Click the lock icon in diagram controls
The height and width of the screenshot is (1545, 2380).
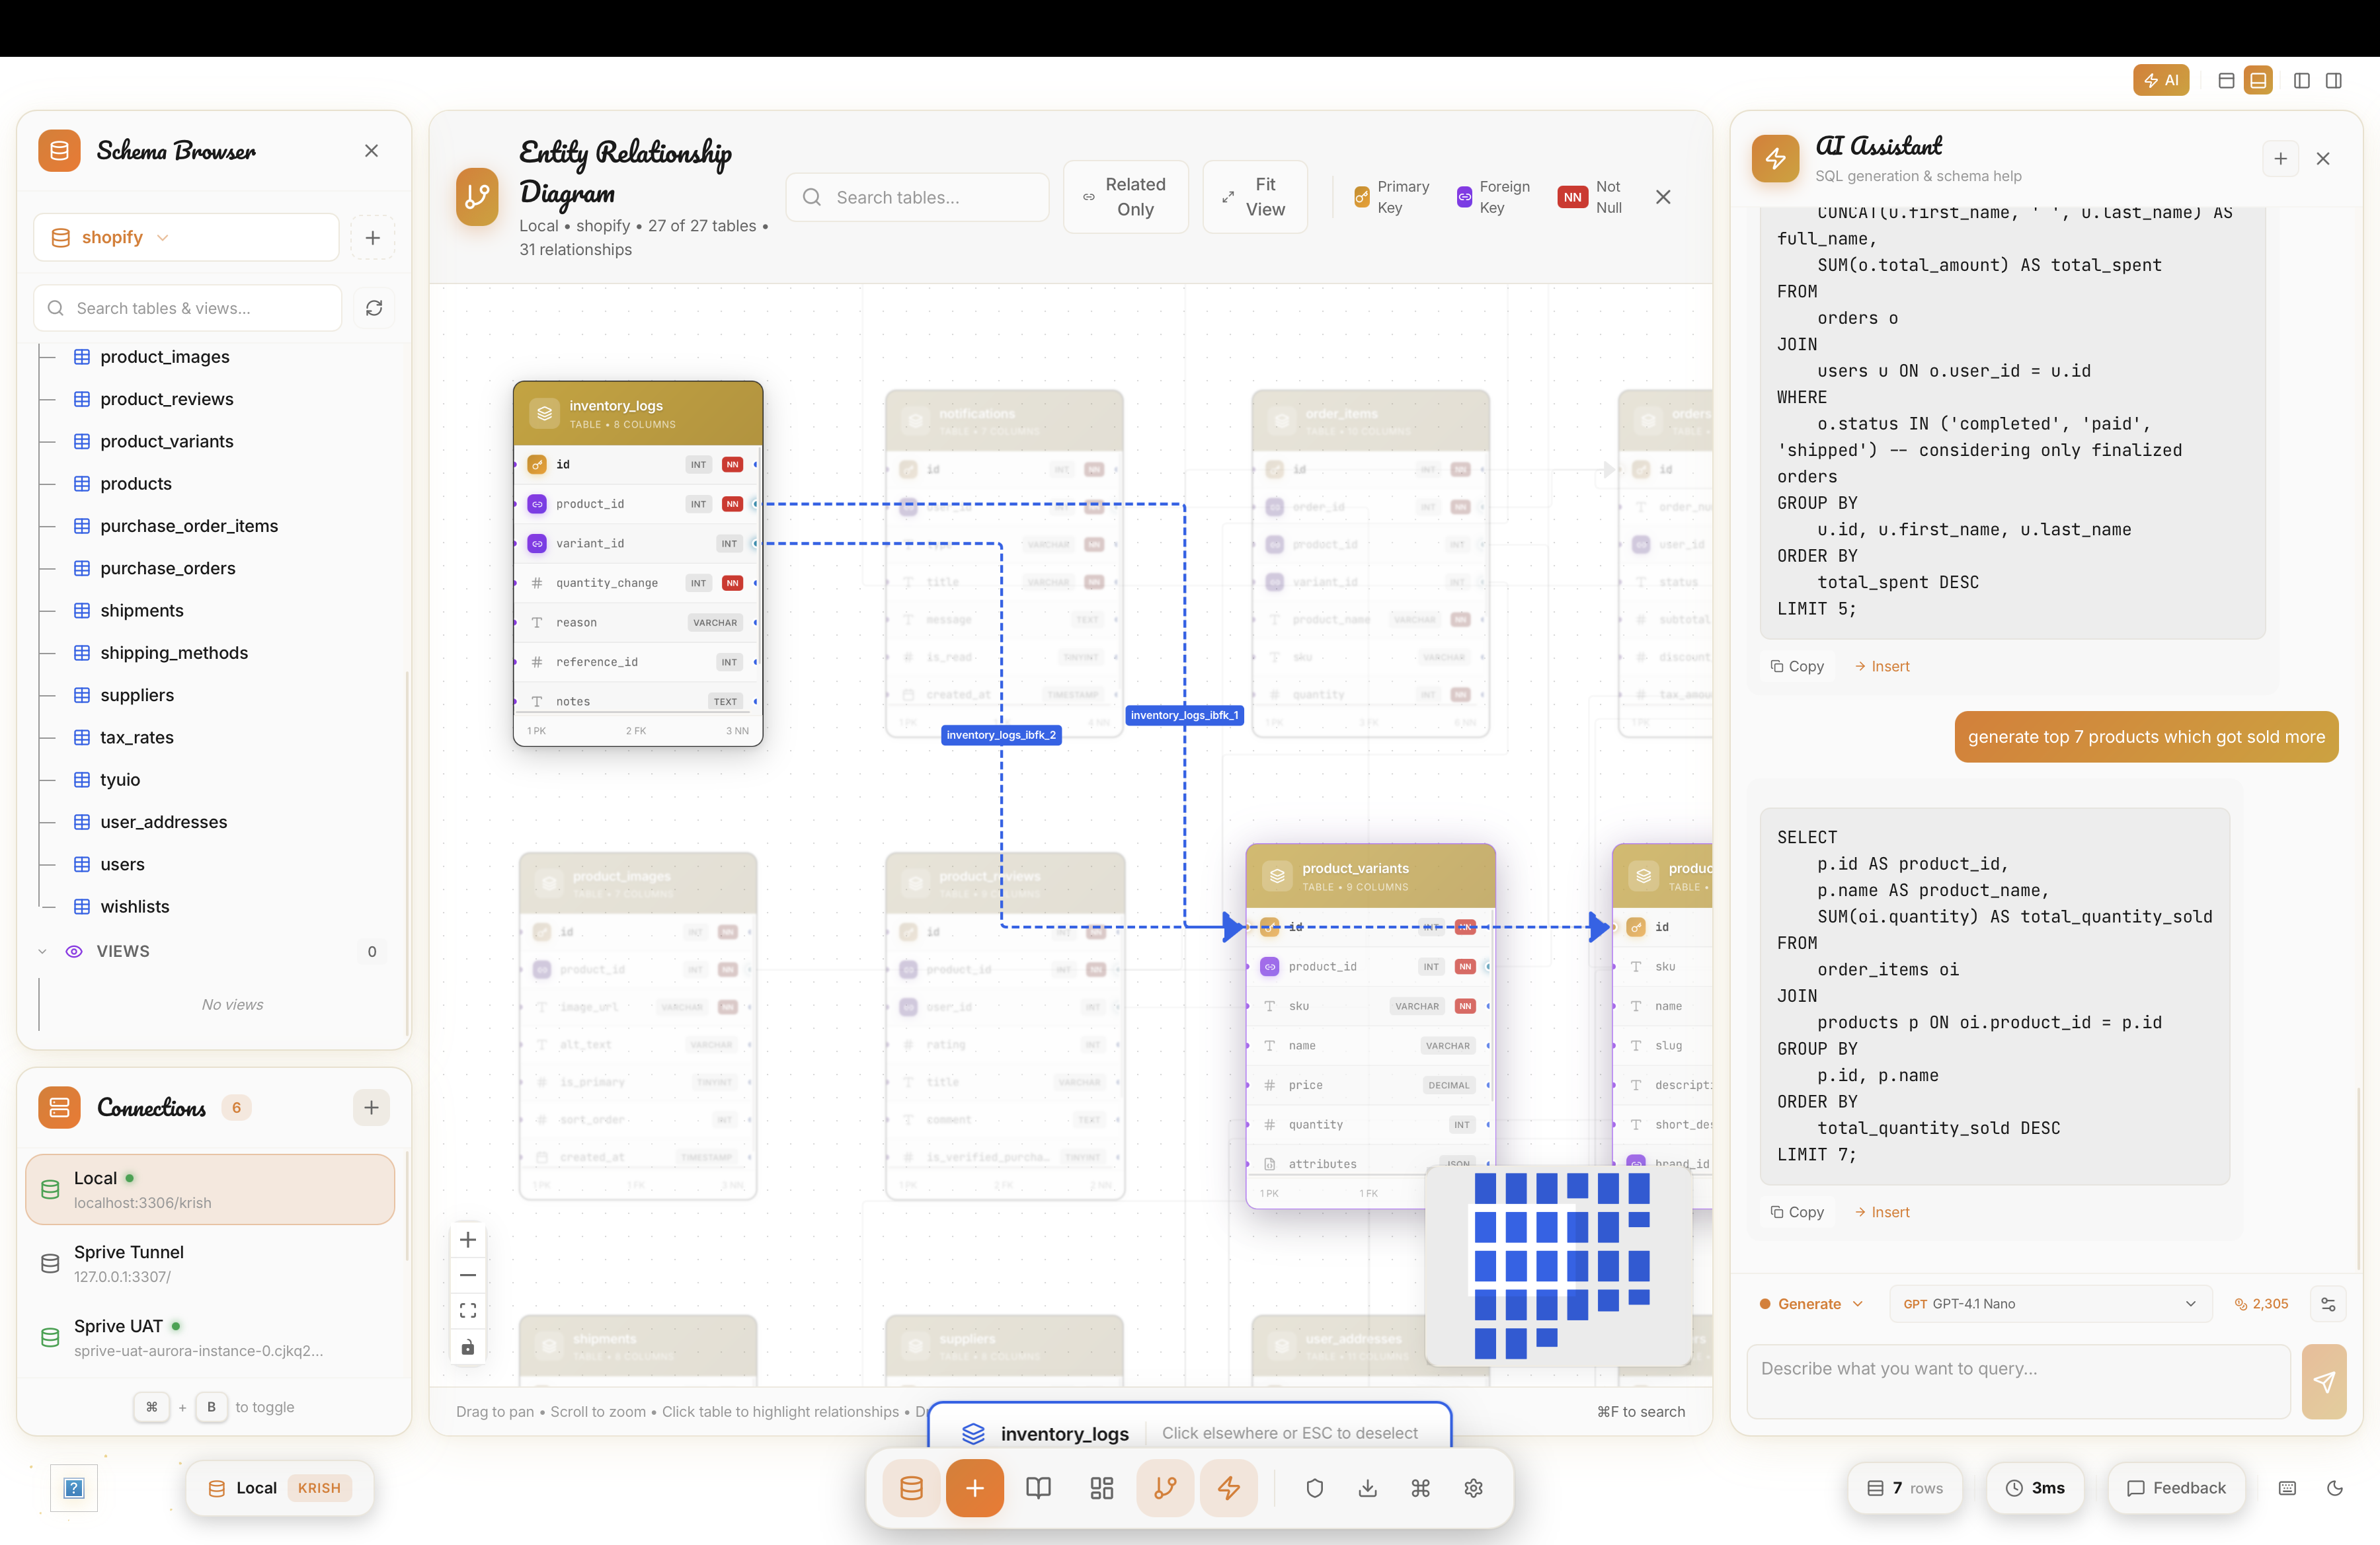click(467, 1347)
